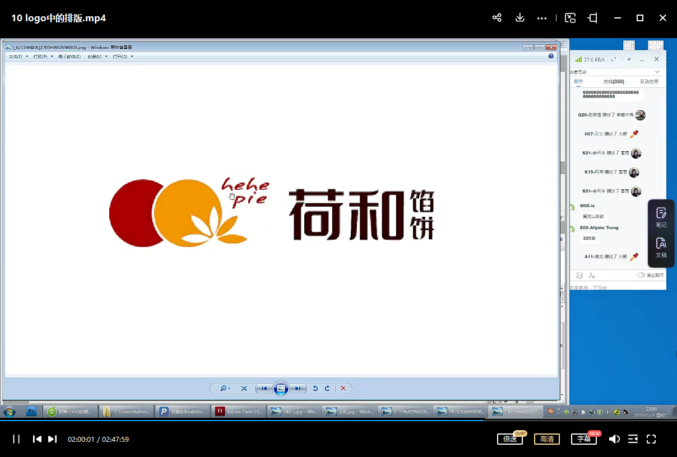The width and height of the screenshot is (677, 457).
Task: Click the fit-to-window actual size icon
Action: point(244,388)
